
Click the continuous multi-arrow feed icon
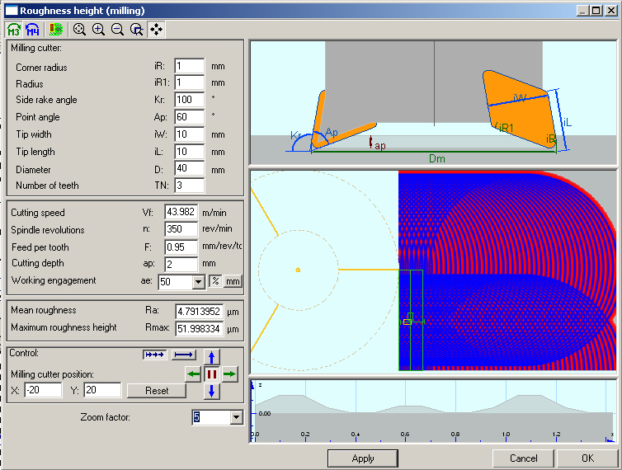[x=155, y=355]
